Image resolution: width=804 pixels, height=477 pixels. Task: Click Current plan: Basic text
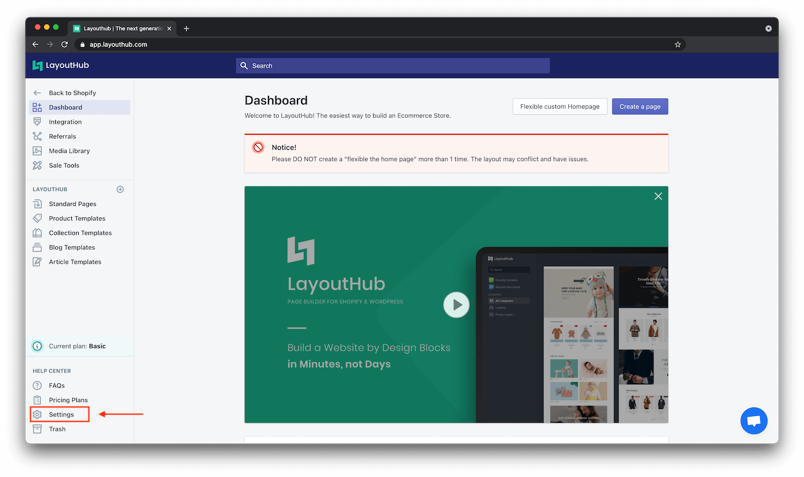pyautogui.click(x=77, y=346)
